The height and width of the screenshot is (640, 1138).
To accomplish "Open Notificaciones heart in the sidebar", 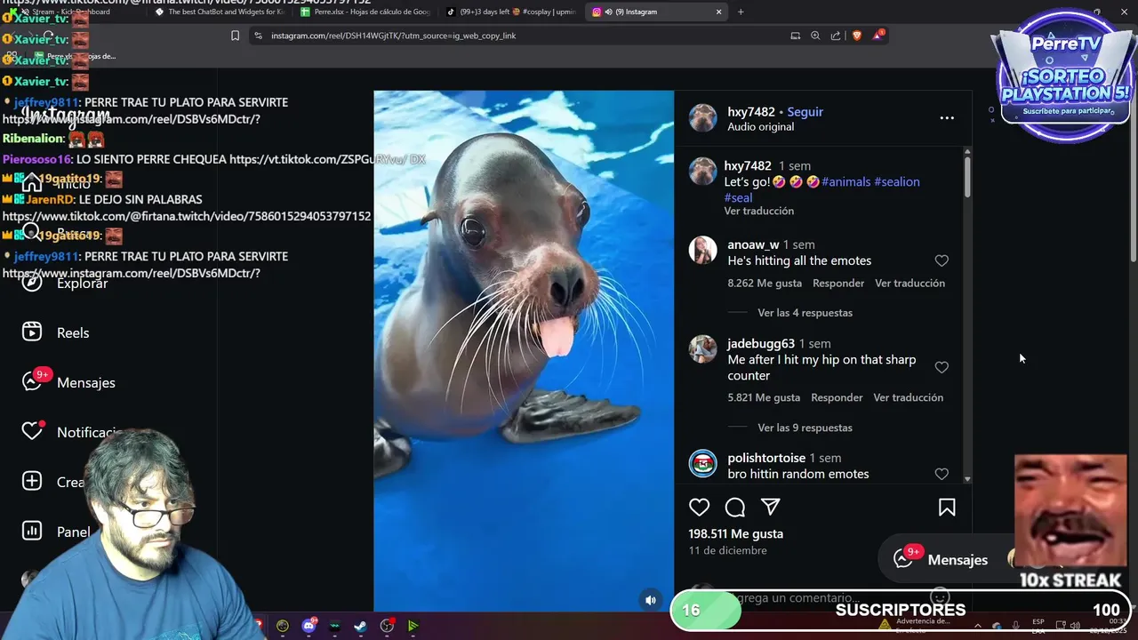I will 32,431.
